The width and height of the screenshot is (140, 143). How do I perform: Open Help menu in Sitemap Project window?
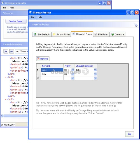pyautogui.click(x=40, y=17)
